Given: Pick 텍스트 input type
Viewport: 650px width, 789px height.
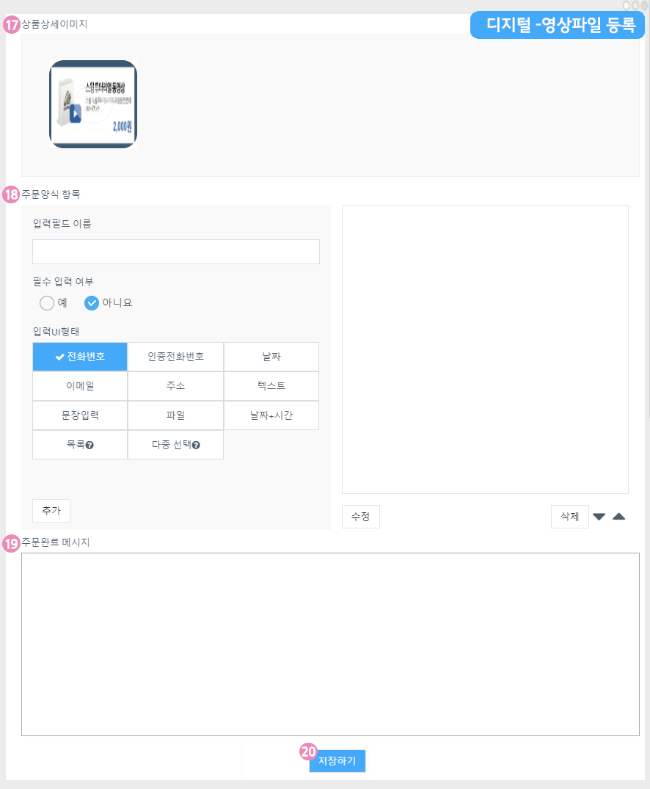Looking at the screenshot, I should click(x=271, y=386).
